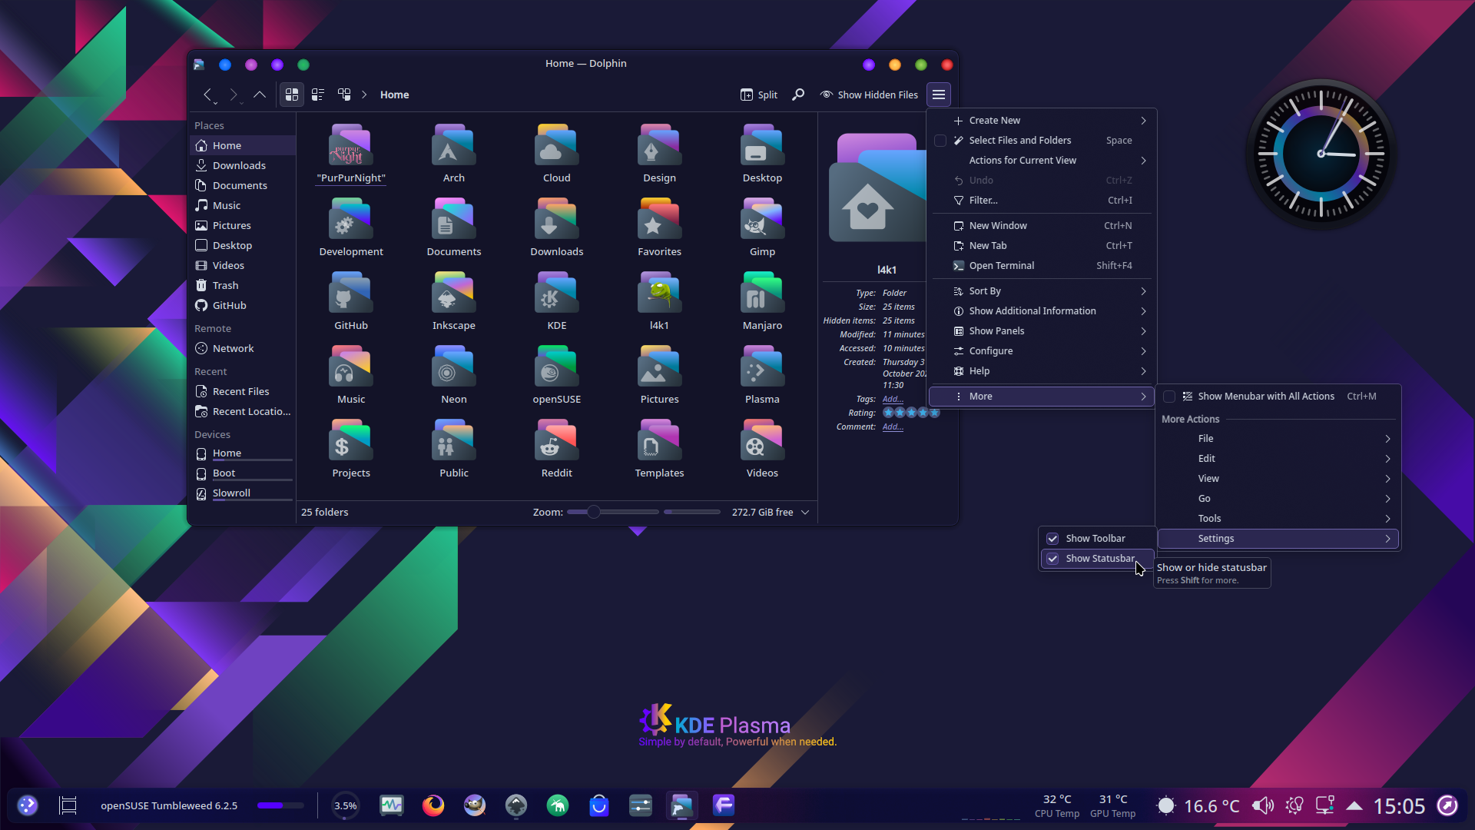Open the application launcher in panel
Screen dimensions: 1475x830
tap(28, 805)
